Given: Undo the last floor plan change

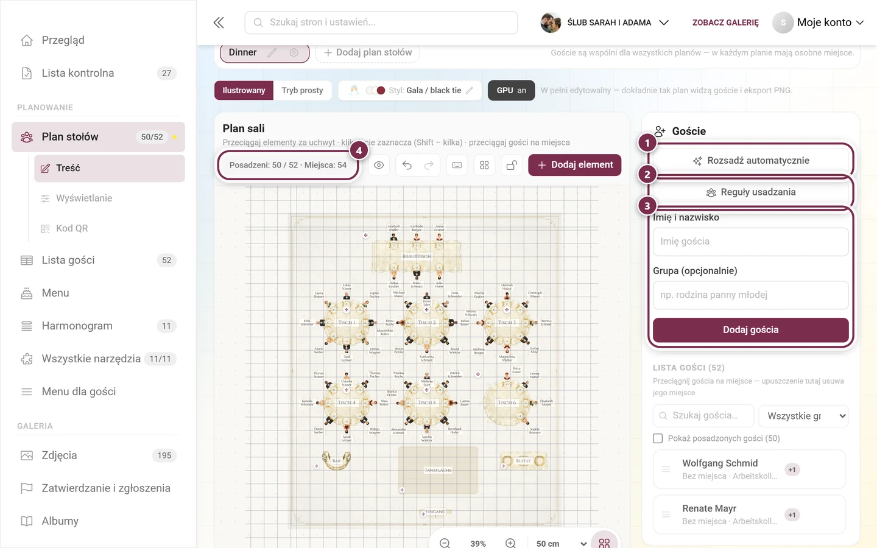Looking at the screenshot, I should pyautogui.click(x=407, y=165).
